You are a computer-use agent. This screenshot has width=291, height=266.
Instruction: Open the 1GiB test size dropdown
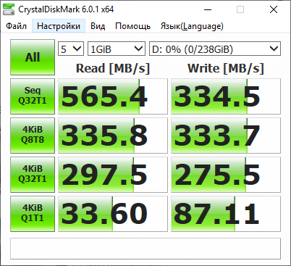pos(117,49)
